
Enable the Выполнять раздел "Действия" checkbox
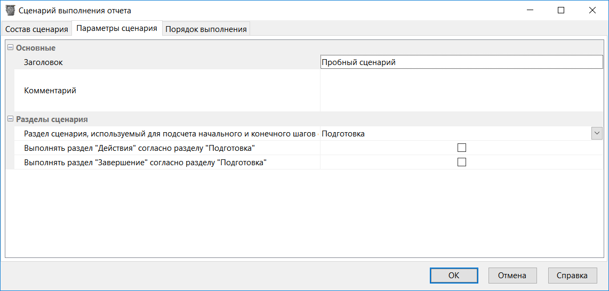pos(461,148)
